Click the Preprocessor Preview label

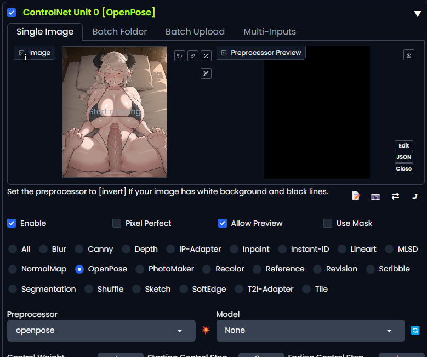tap(261, 53)
